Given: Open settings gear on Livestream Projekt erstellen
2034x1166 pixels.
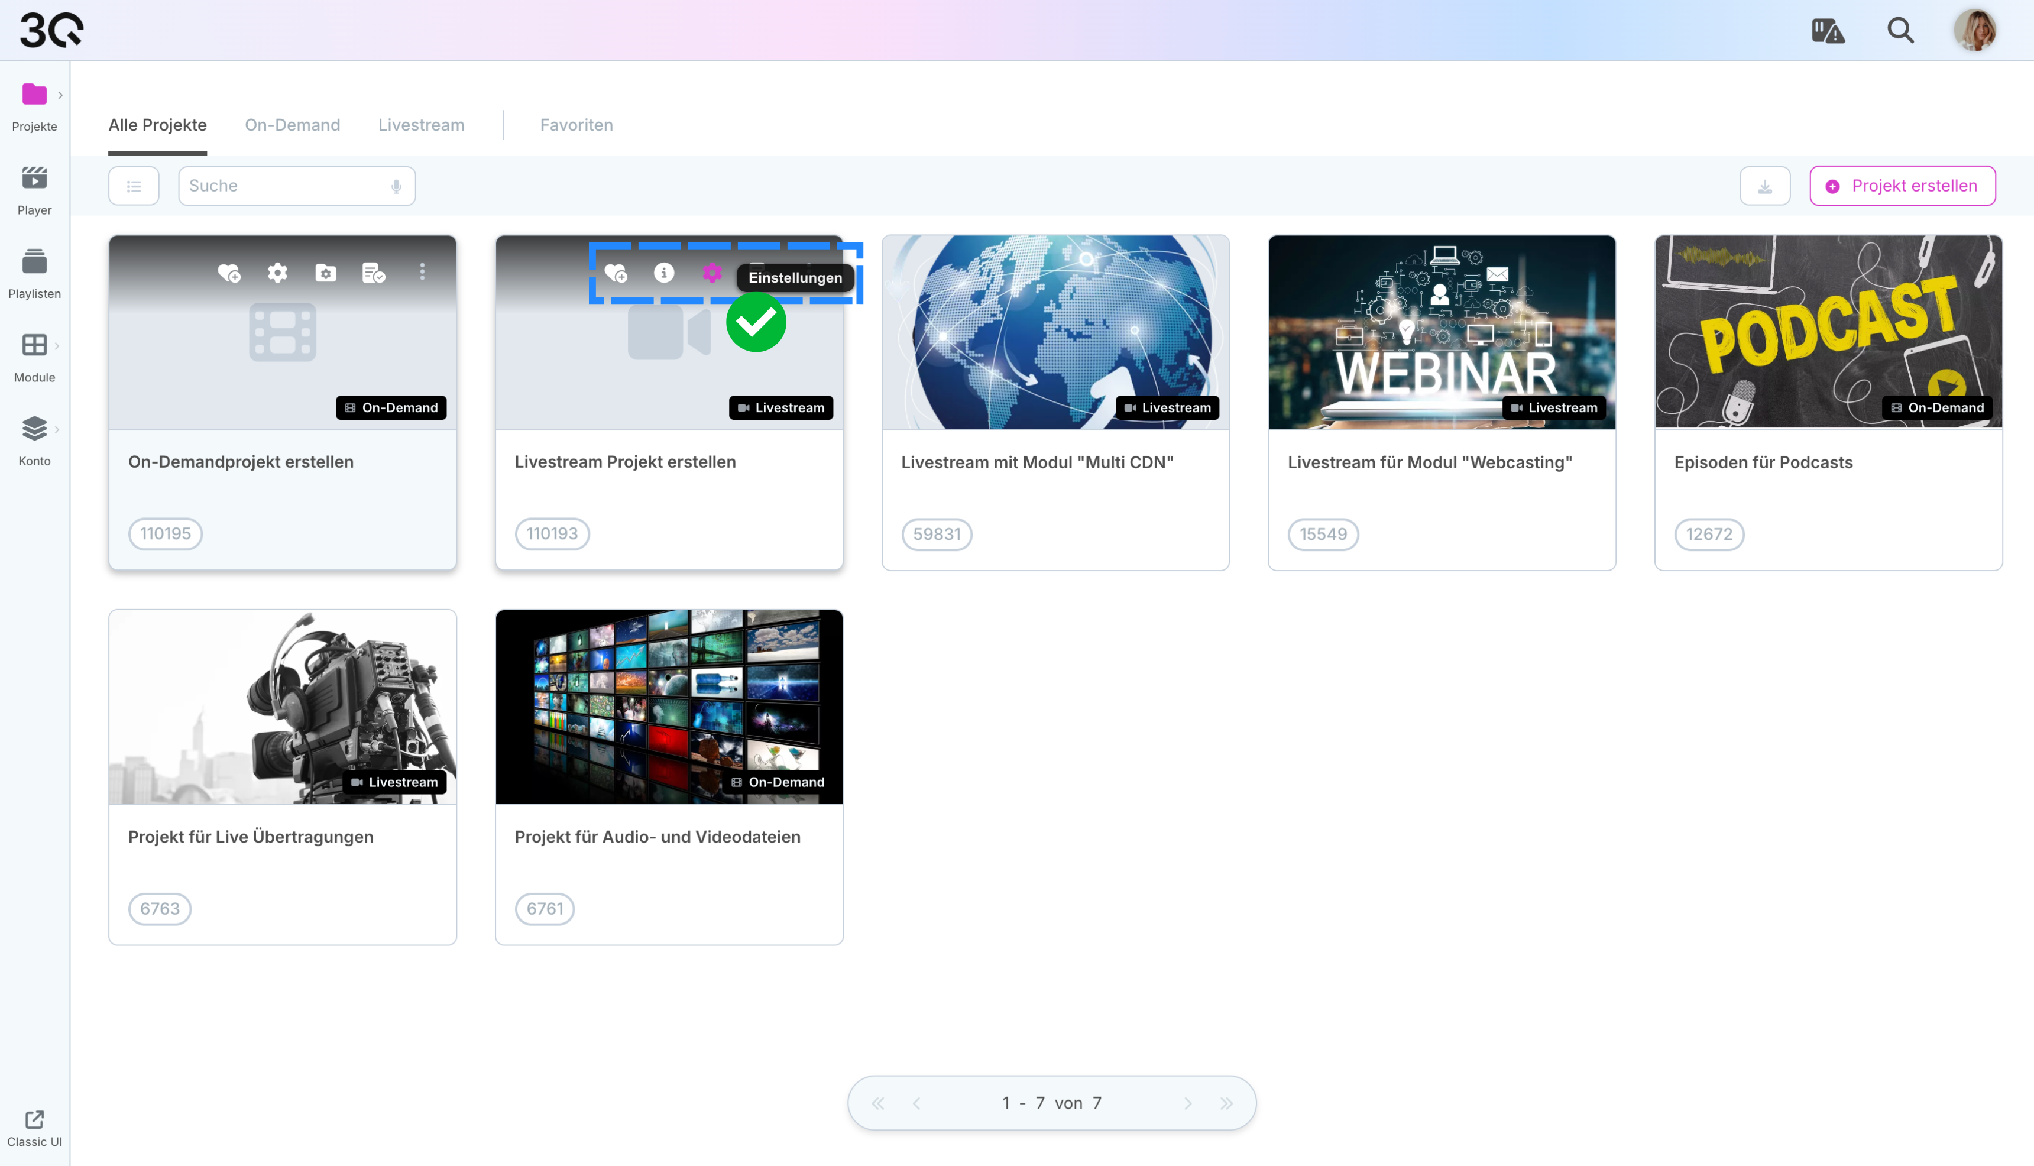Looking at the screenshot, I should [712, 273].
